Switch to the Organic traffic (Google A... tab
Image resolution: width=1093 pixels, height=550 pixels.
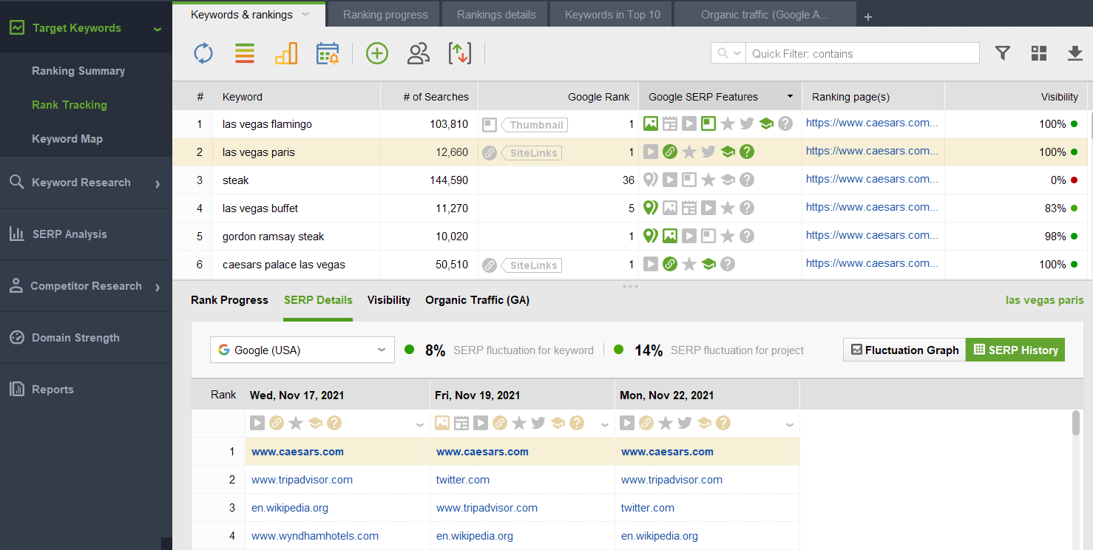click(765, 15)
